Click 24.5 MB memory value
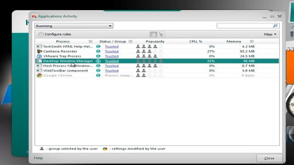The image size is (294, 165). (x=247, y=56)
